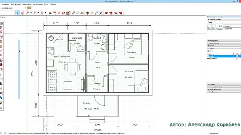Open Line tool dropdown arrow
This screenshot has height=135, width=241.
coord(31,13)
